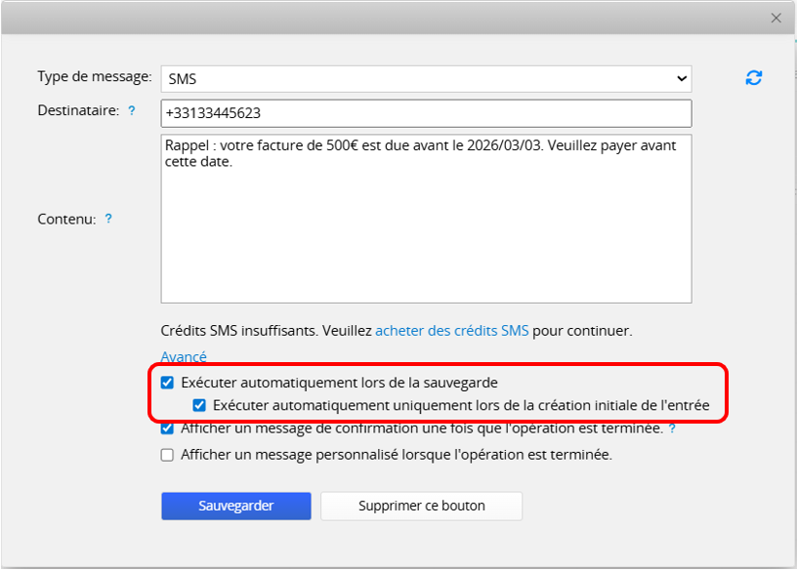797x570 pixels.
Task: Click the 'Type de message:' label
Action: 95,76
